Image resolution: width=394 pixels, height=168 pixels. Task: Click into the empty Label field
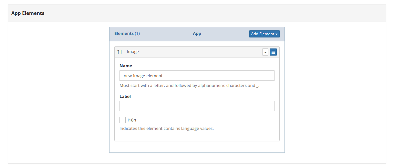(197, 106)
